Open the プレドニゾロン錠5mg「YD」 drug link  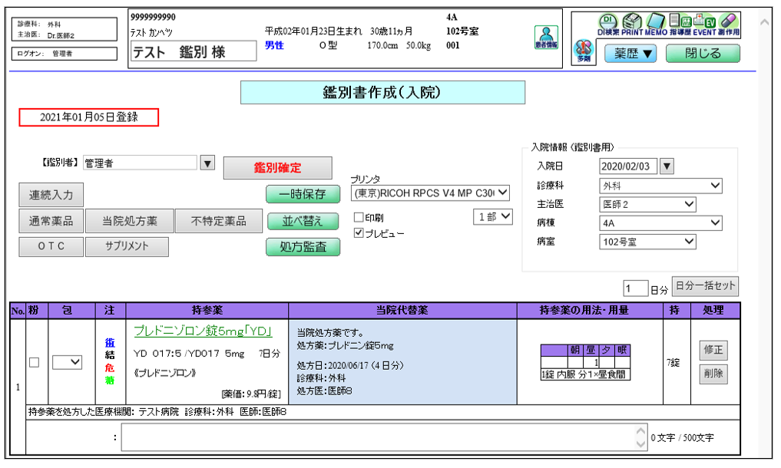203,330
